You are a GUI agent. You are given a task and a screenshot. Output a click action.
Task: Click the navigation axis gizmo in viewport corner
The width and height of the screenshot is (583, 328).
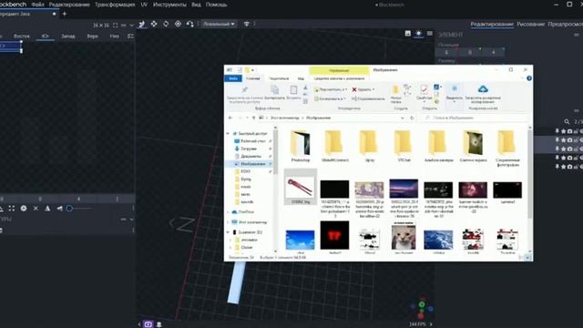421,308
